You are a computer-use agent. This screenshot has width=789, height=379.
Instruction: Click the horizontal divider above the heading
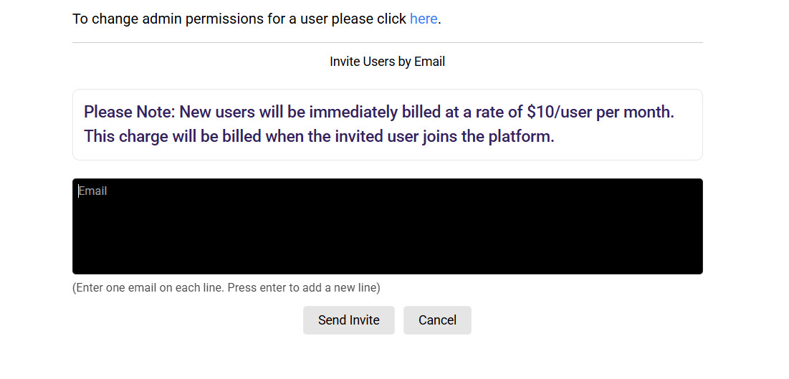387,43
